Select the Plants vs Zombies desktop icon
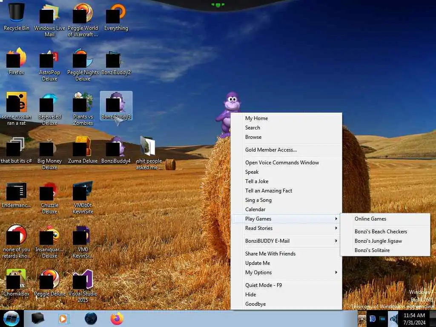Screen dimensions: 436x327 click(x=83, y=109)
